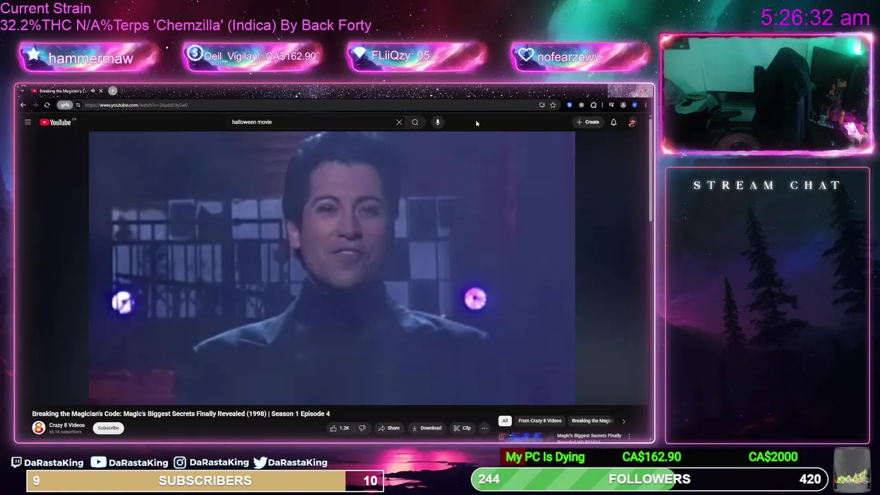Open the browser extensions puzzle icon
This screenshot has height=495, width=880.
coord(593,105)
